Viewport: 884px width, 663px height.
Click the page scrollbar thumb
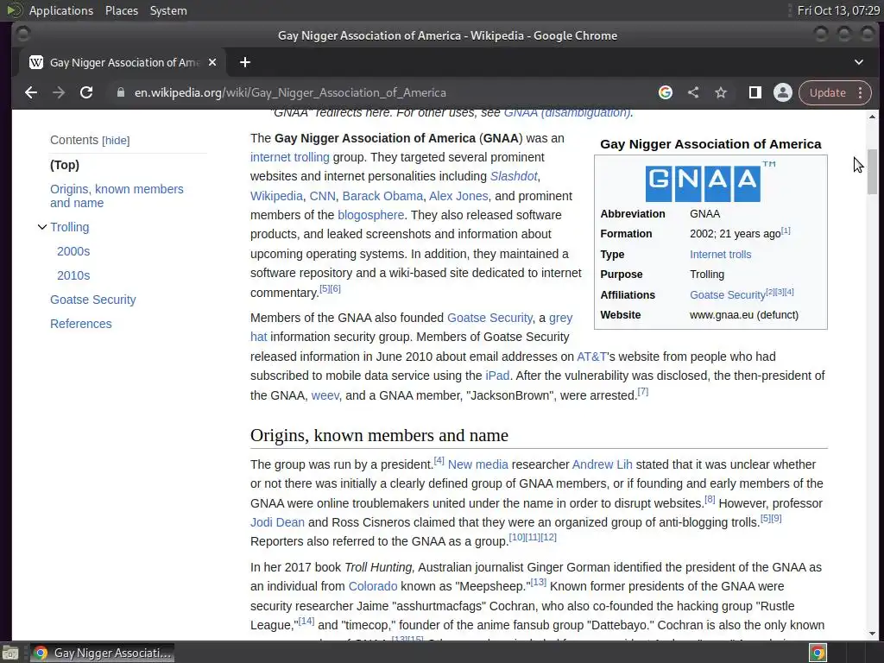pyautogui.click(x=872, y=172)
